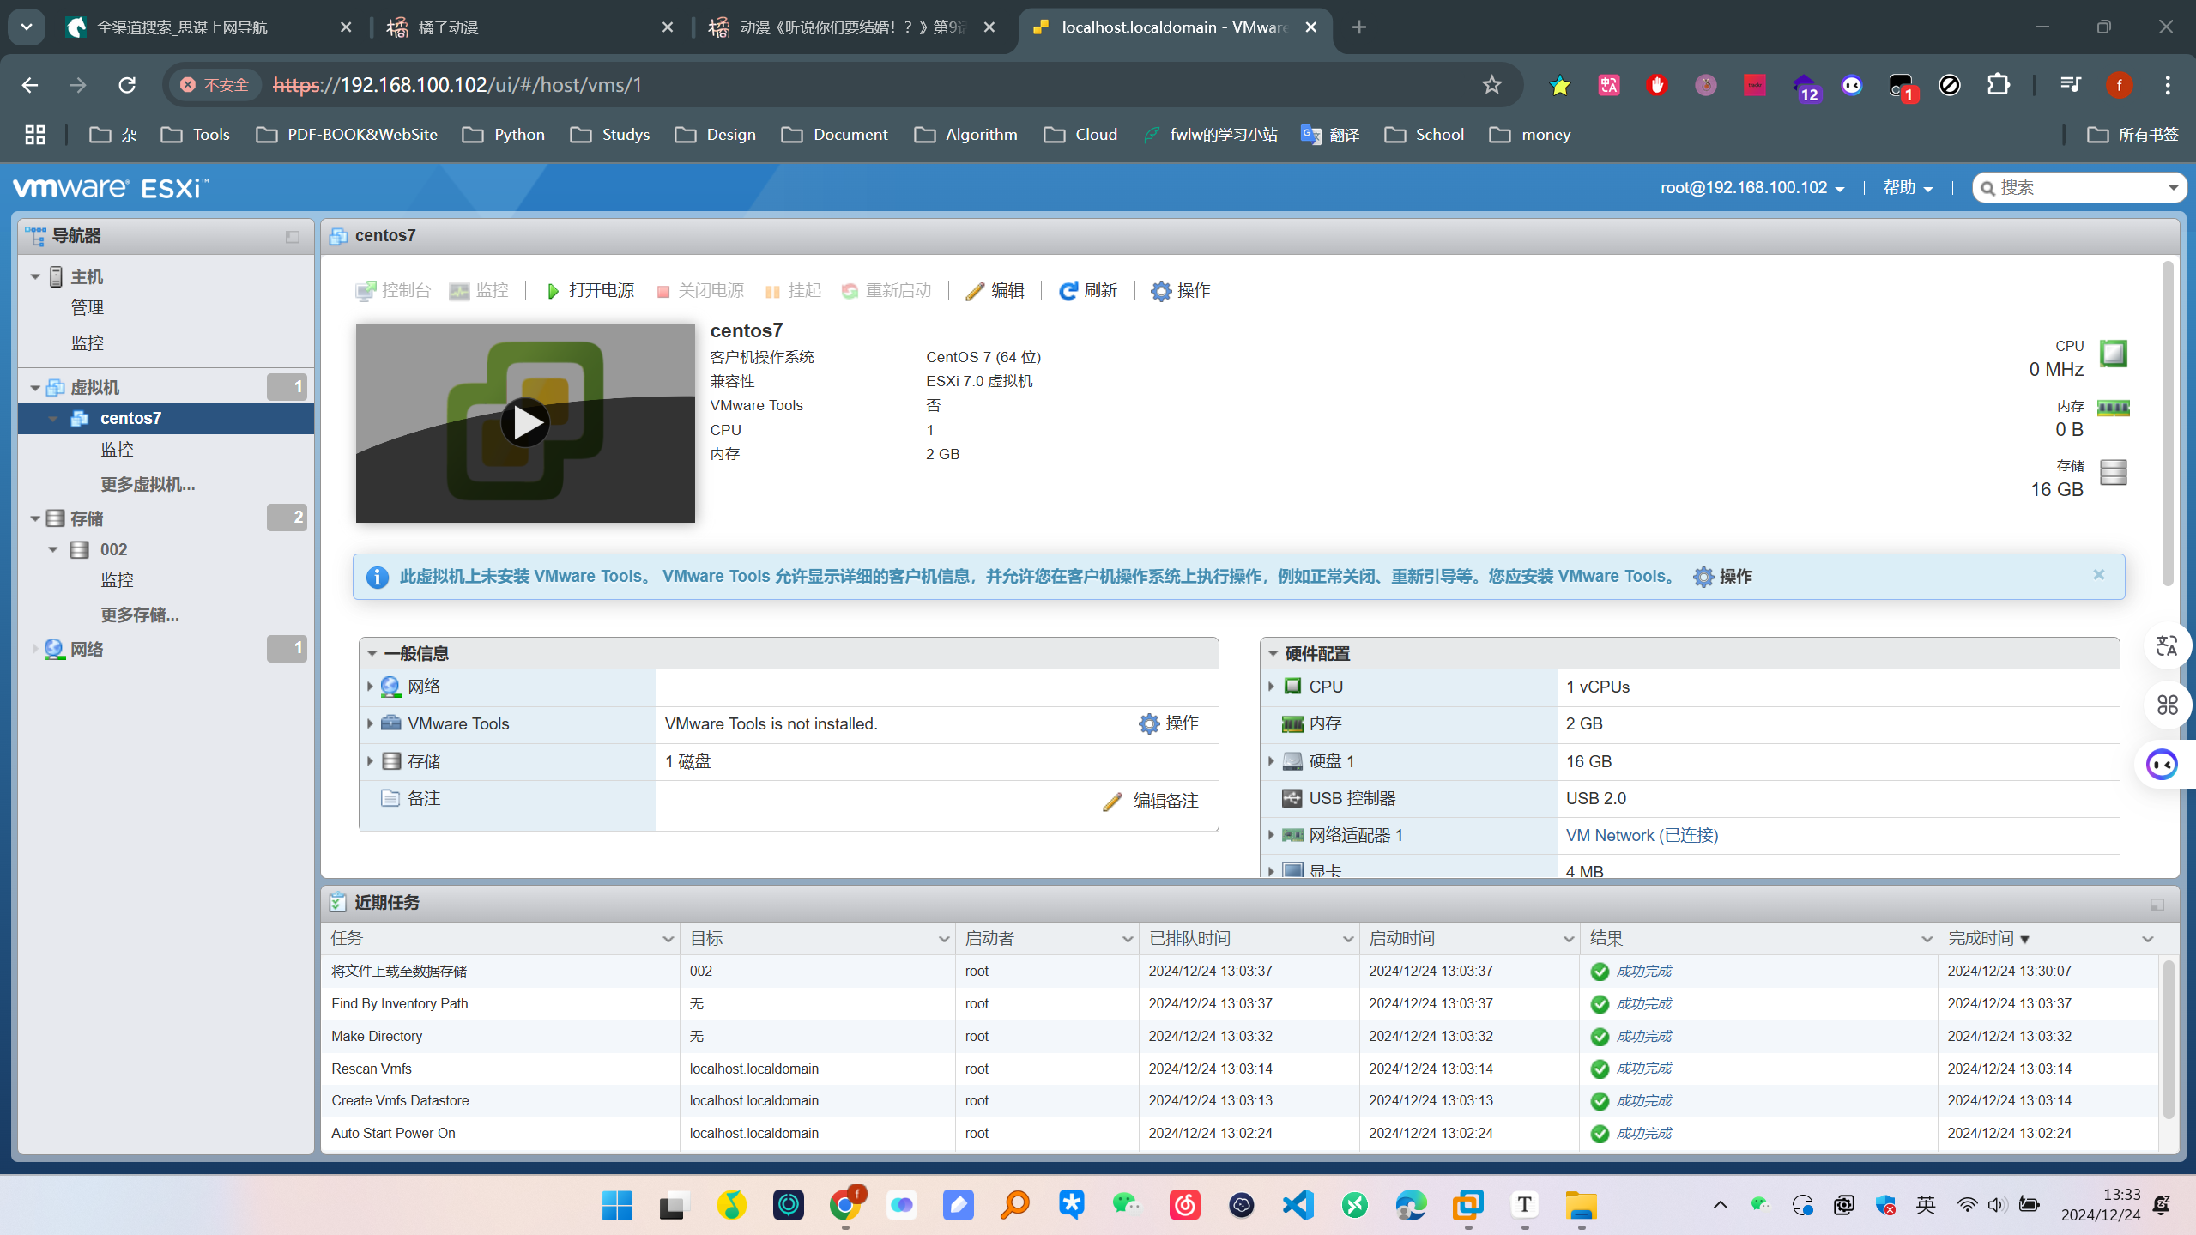
Task: Open the School bookmarks folder
Action: (1425, 135)
